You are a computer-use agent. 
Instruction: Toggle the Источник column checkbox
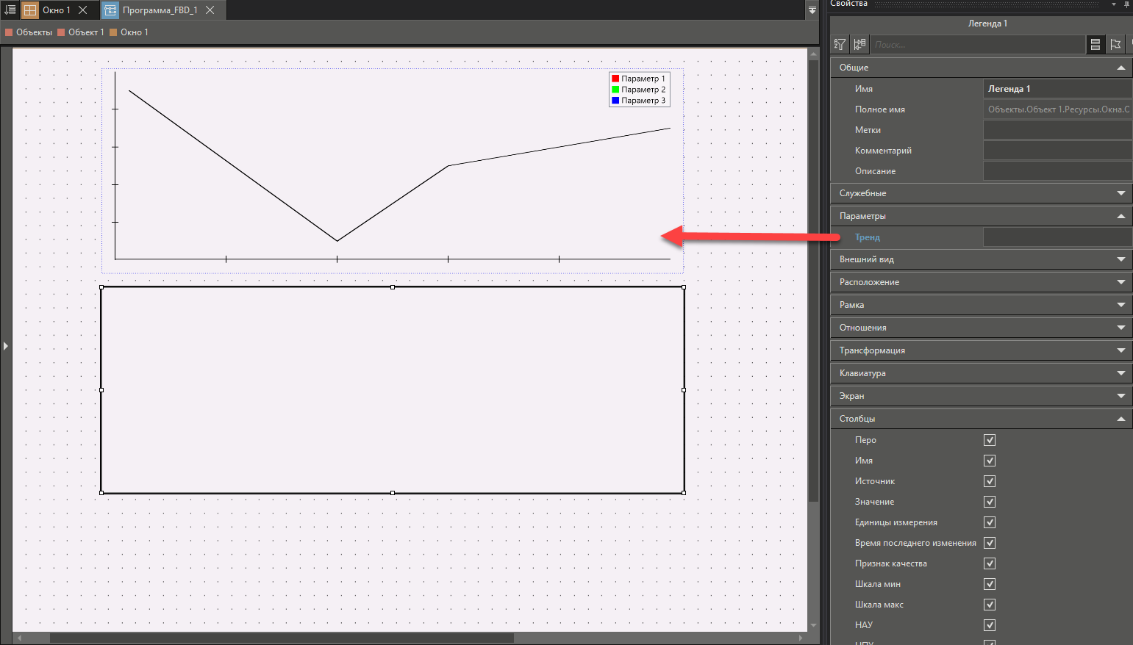tap(989, 481)
